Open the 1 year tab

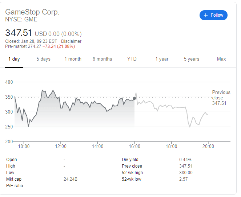coord(162,59)
